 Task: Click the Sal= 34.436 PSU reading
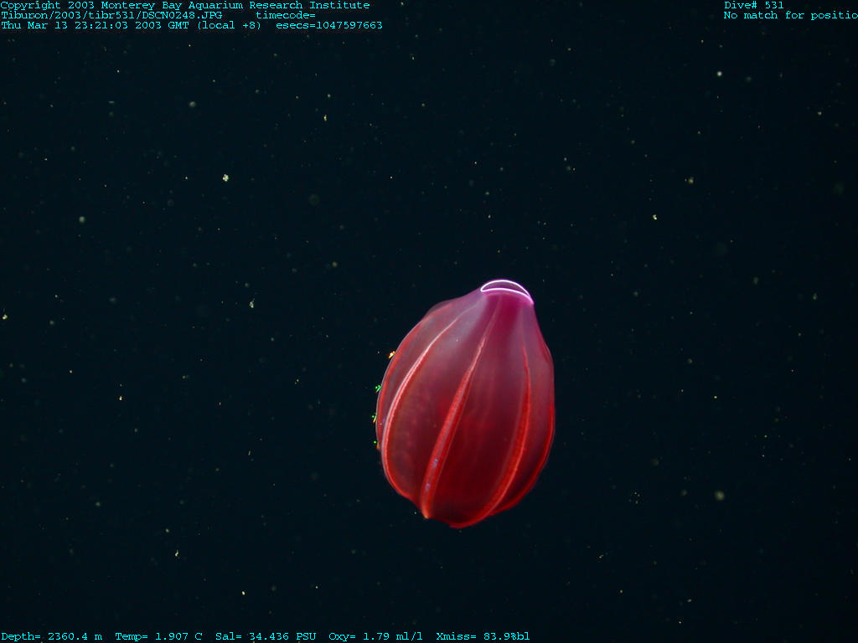point(266,636)
